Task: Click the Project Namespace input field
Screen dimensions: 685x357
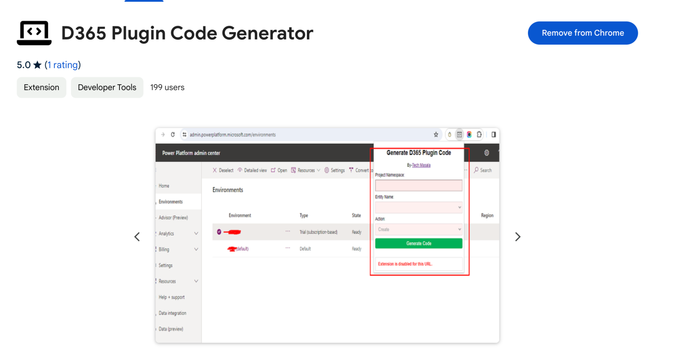Action: (418, 185)
